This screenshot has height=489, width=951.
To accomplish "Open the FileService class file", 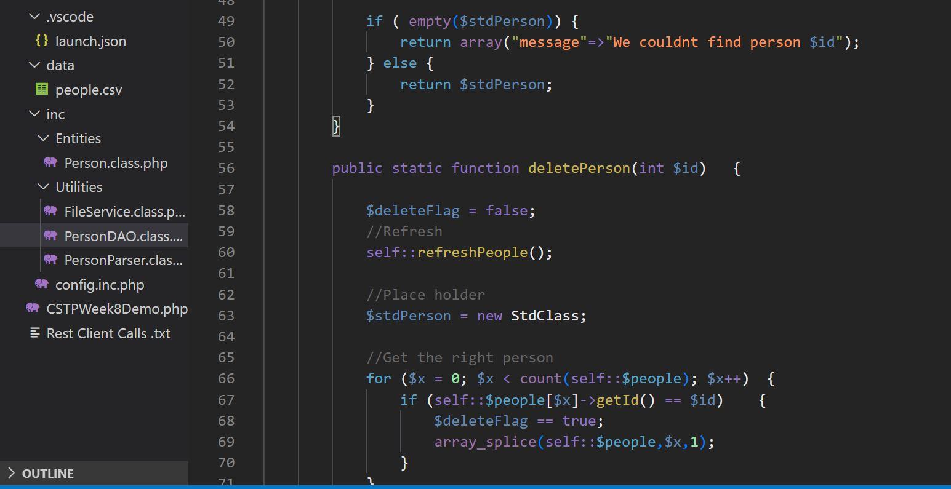I will click(x=125, y=212).
